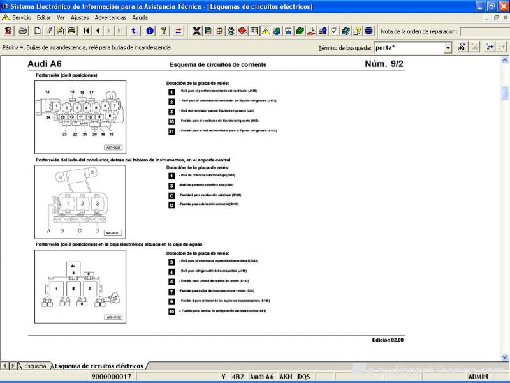Click the car vehicle icon
This screenshot has height=383, width=510.
tap(71, 31)
